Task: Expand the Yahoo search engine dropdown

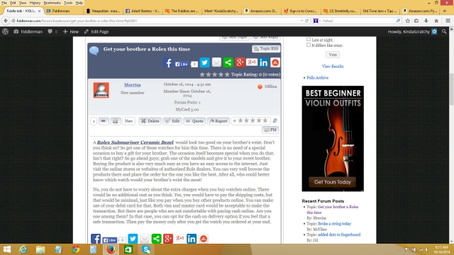Action: (317, 21)
